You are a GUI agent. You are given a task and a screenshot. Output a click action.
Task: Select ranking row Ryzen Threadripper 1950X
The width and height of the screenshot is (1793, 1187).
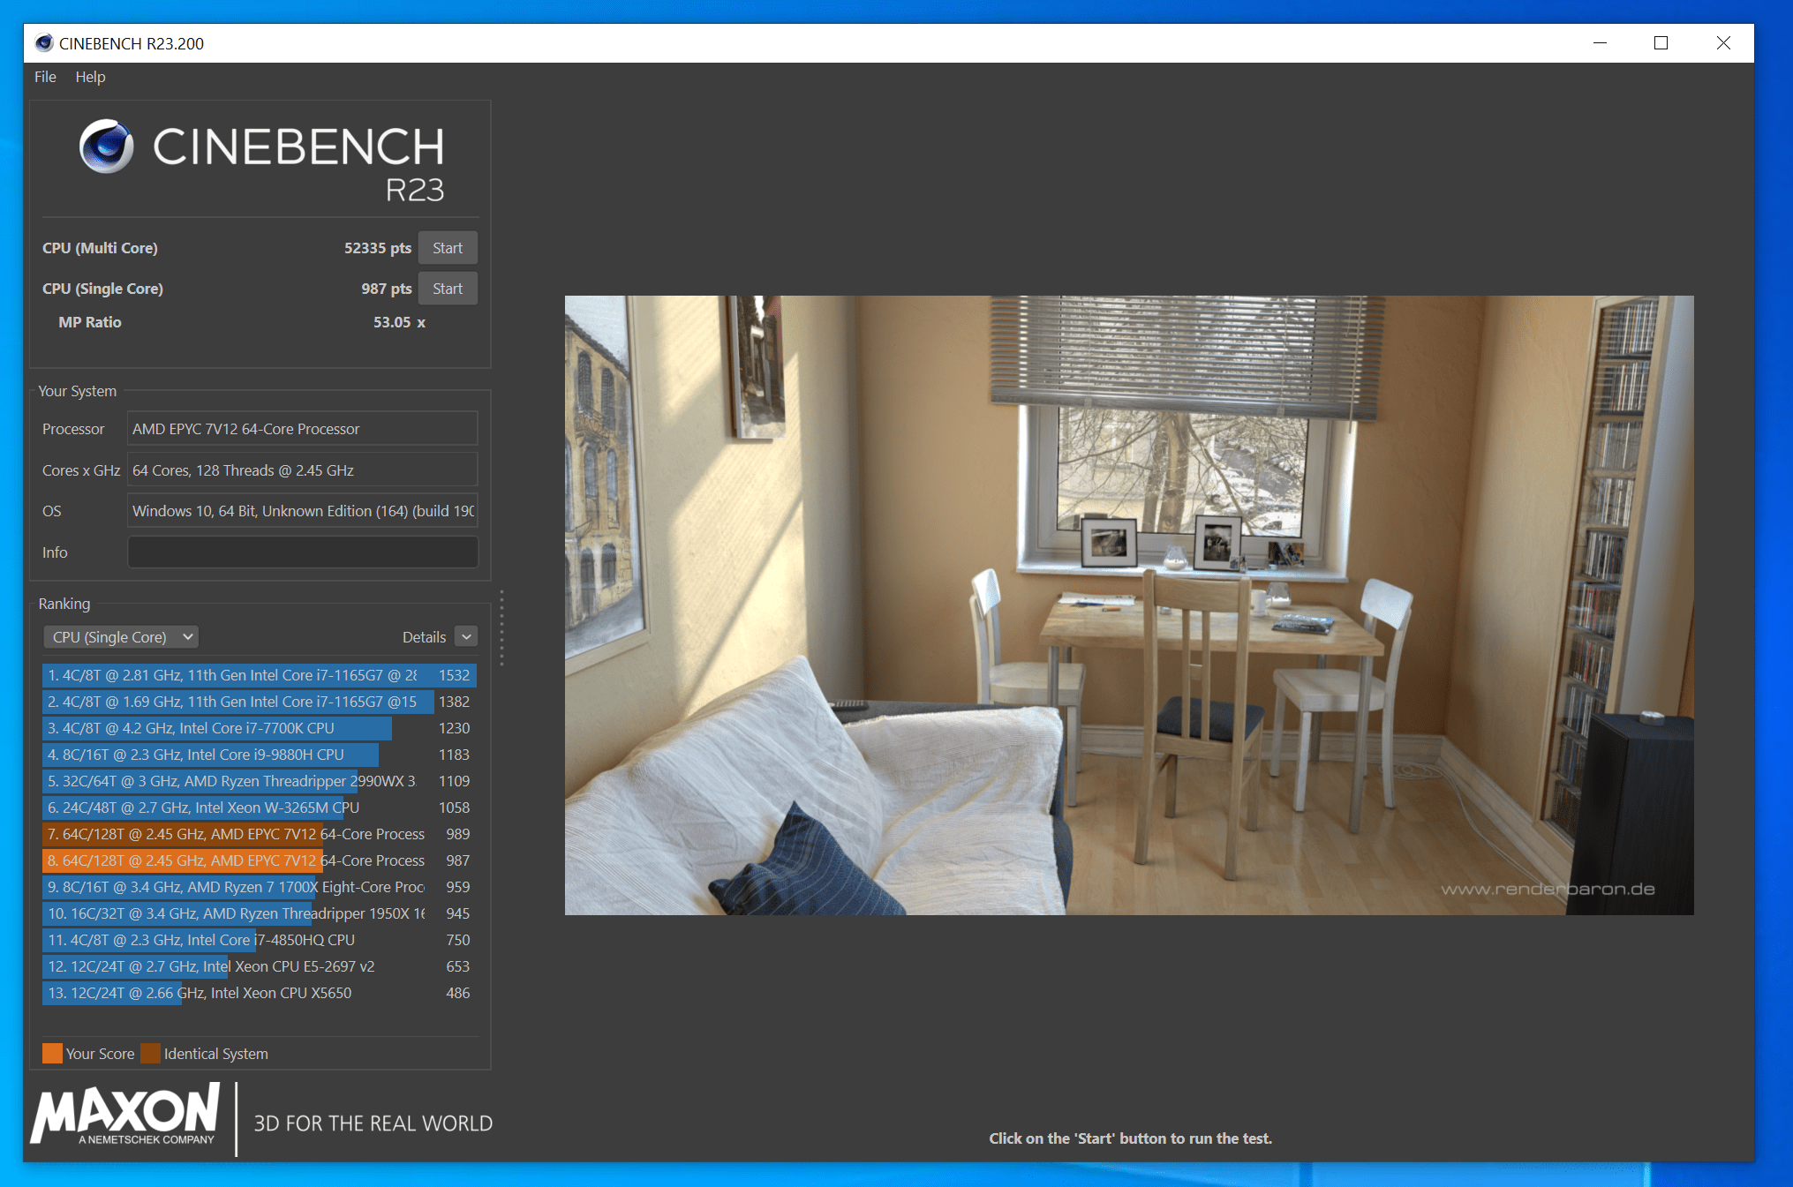[x=260, y=913]
